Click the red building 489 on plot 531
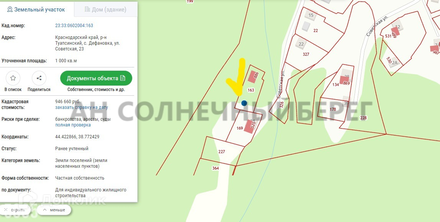Screen dimensions: 440x222 (x=396, y=32)
